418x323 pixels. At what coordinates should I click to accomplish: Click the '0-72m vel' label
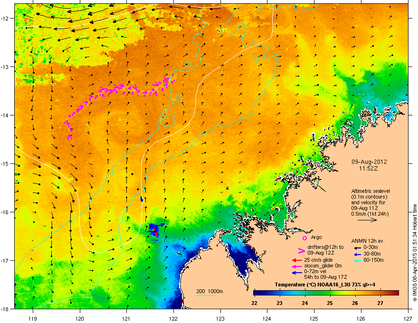click(x=315, y=271)
